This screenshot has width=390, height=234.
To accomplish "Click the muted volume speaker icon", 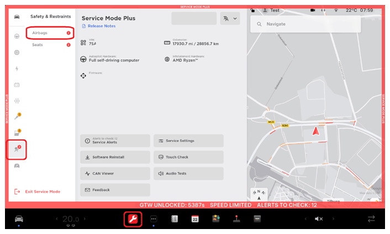I will 319,219.
